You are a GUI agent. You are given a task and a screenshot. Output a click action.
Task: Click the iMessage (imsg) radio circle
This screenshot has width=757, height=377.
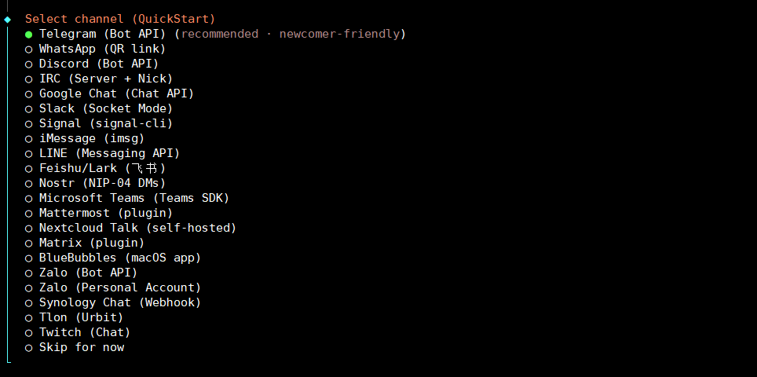pos(29,138)
